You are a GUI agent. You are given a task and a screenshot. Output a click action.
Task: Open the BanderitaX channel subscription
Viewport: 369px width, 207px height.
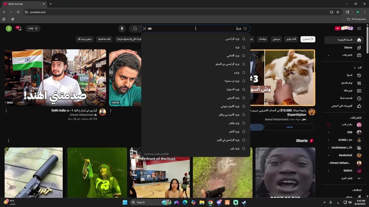pyautogui.click(x=344, y=155)
